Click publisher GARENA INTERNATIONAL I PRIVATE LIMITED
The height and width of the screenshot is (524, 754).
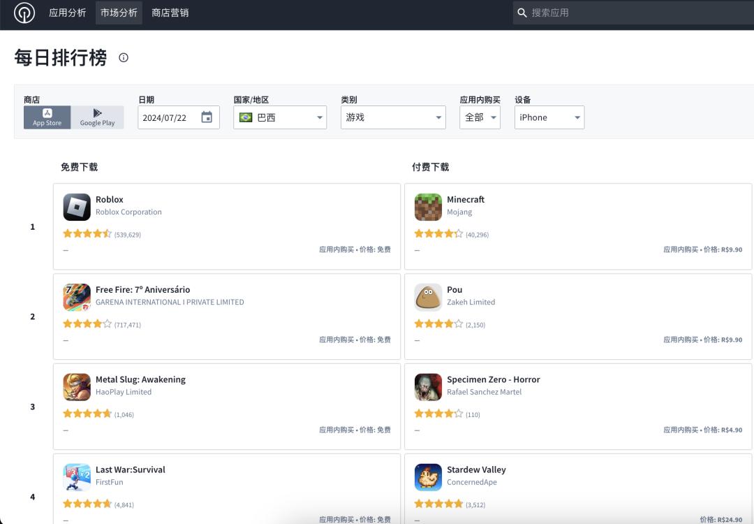[x=170, y=303]
